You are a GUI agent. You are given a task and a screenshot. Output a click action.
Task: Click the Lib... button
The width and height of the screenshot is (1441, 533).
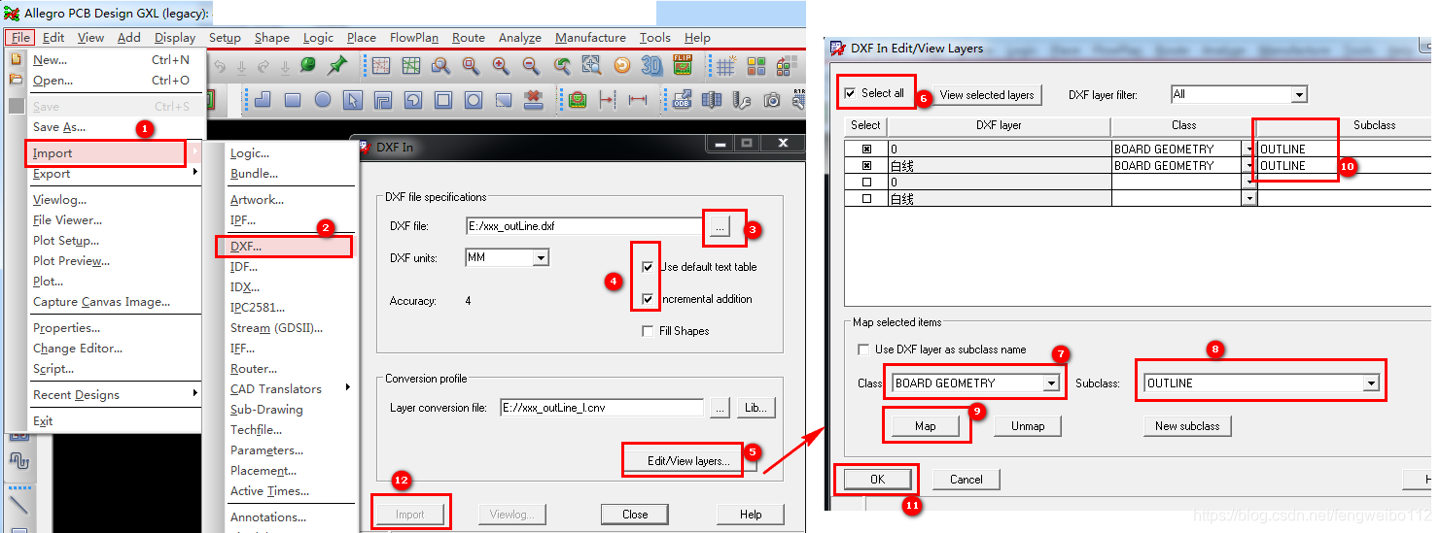[x=756, y=409]
